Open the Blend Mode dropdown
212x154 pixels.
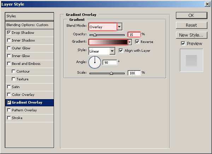119,27
